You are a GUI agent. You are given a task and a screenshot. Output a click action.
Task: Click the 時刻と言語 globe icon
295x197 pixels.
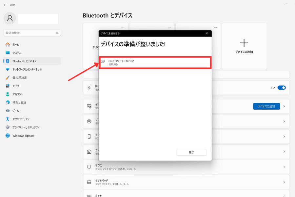8,102
